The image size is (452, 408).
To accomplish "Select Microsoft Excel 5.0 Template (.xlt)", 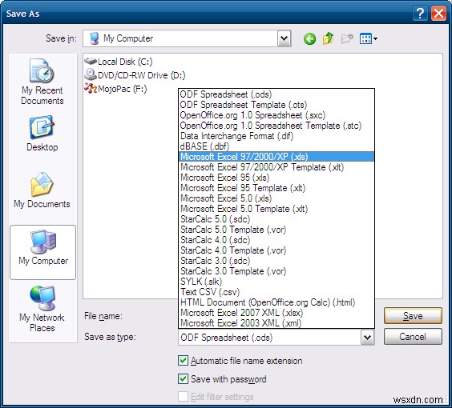I will (x=276, y=209).
